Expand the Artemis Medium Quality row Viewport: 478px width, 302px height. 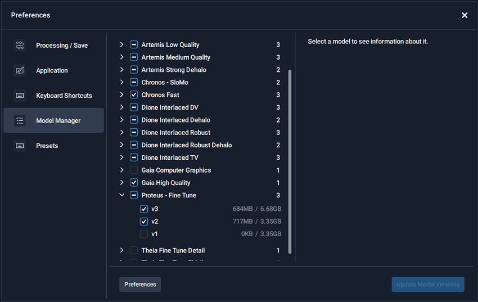[x=121, y=57]
